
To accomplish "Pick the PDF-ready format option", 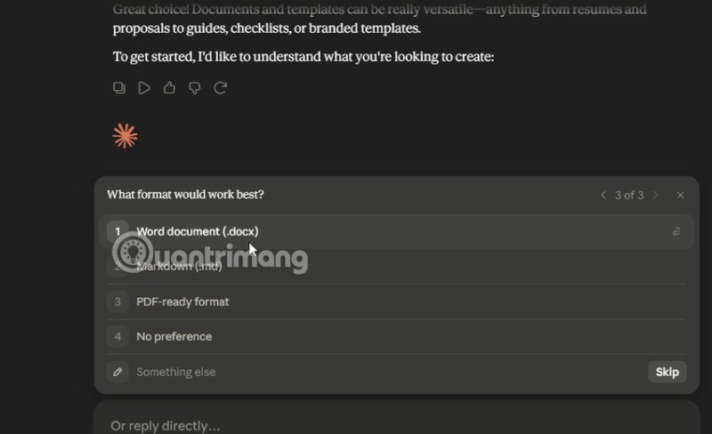I will coord(396,301).
